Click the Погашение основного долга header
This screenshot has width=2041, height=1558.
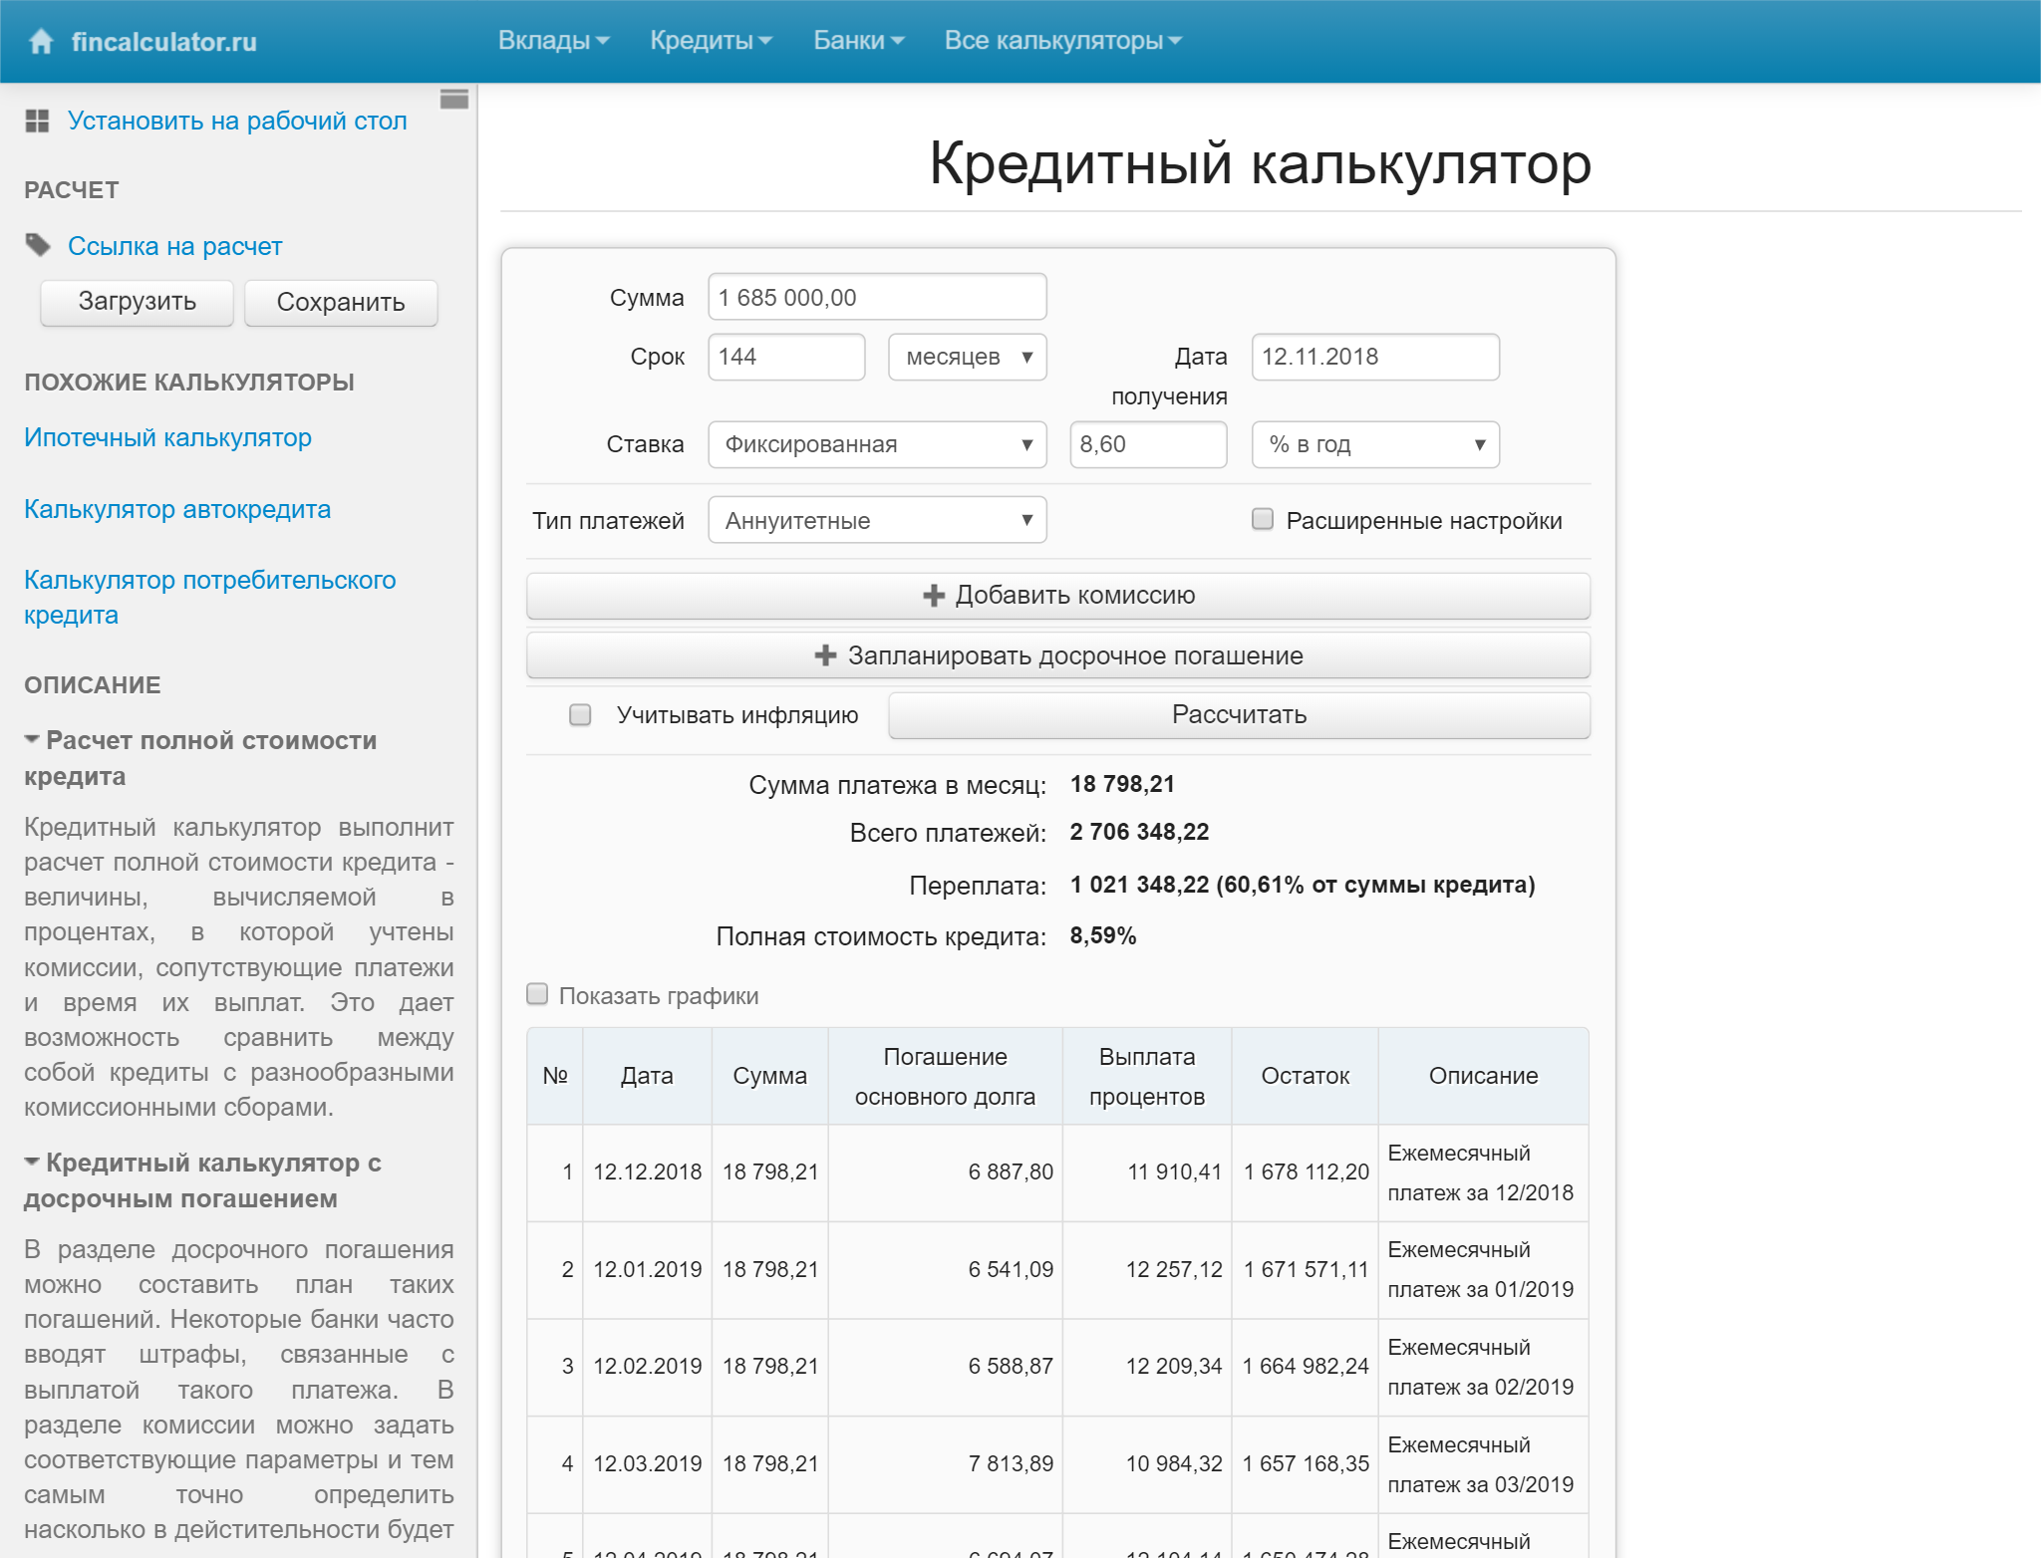945,1076
